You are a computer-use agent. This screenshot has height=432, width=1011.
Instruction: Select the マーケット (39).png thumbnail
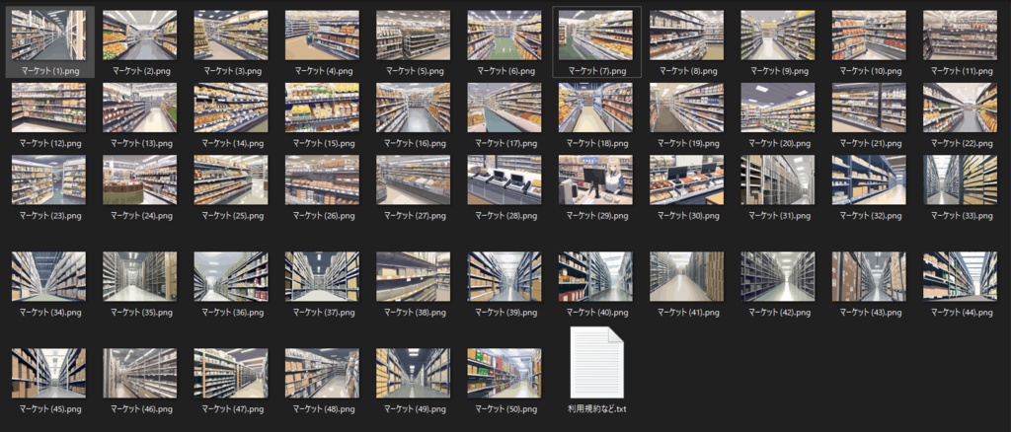click(505, 276)
